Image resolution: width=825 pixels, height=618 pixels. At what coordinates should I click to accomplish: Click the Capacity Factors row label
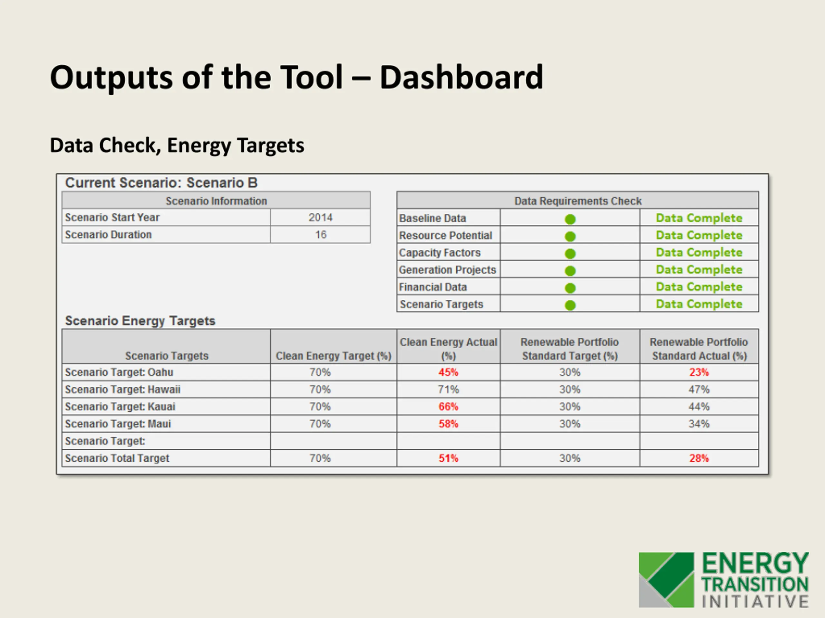tap(440, 253)
